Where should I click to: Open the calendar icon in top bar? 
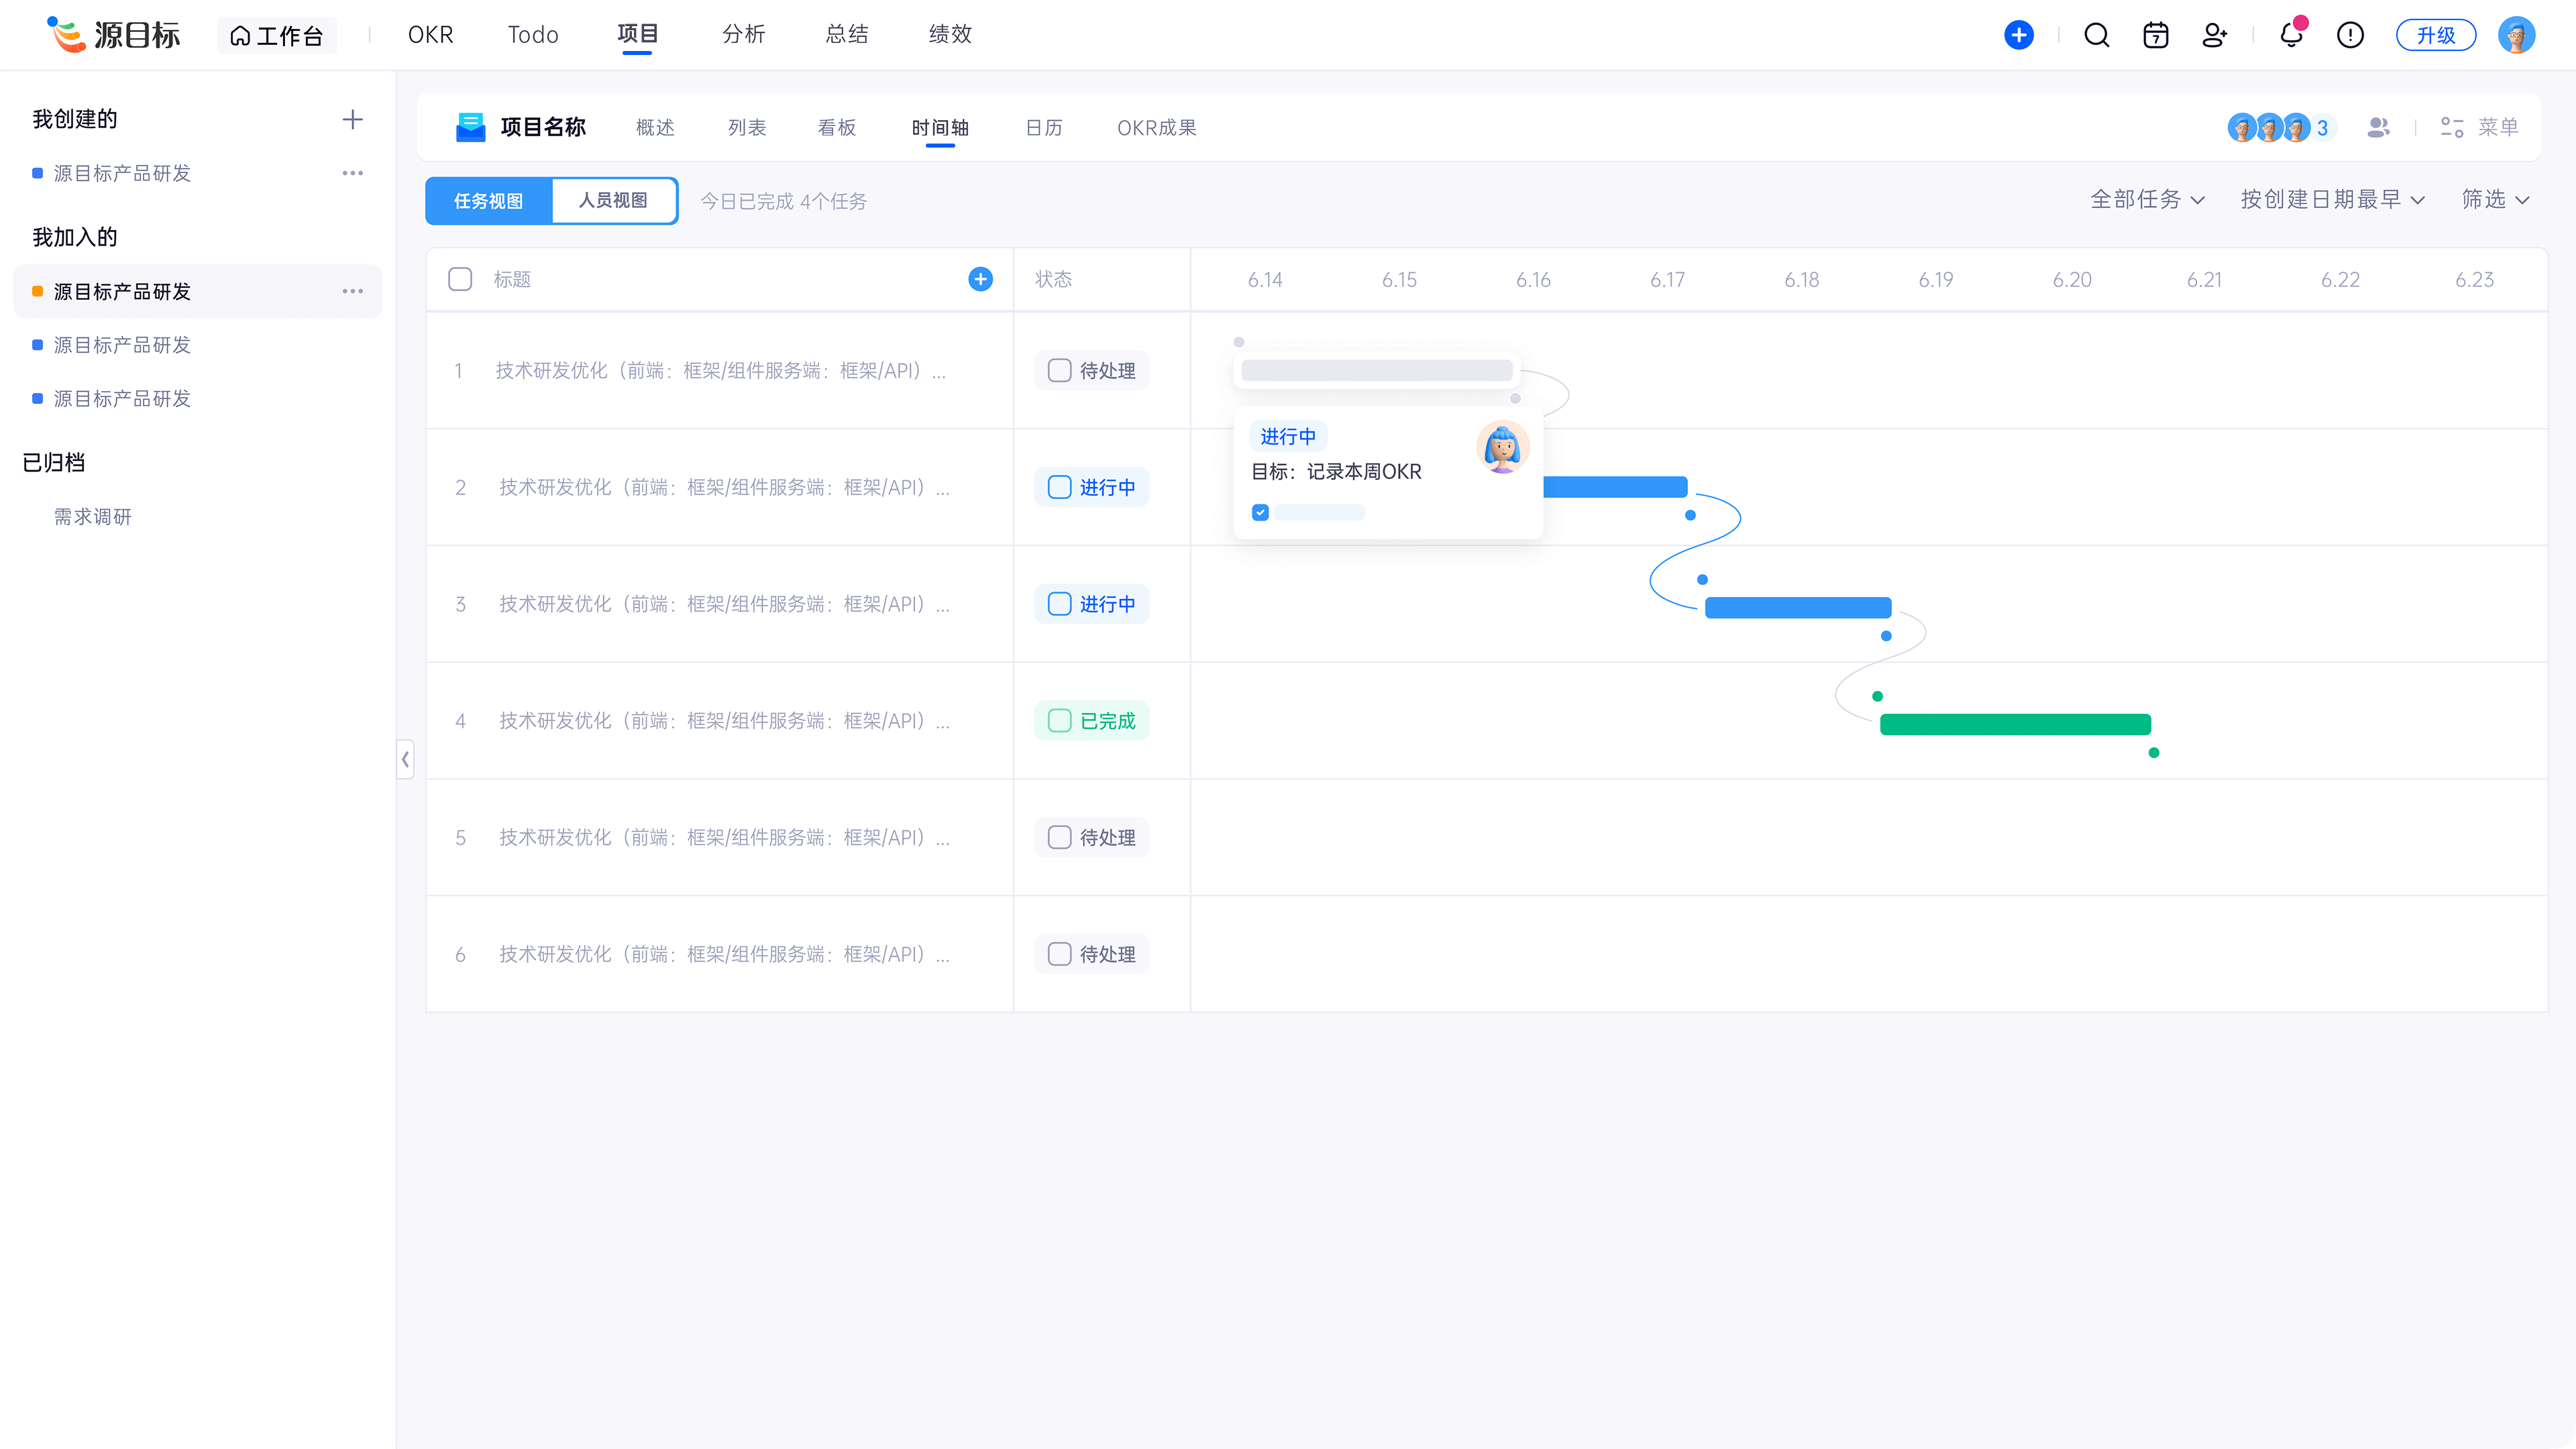tap(2155, 35)
